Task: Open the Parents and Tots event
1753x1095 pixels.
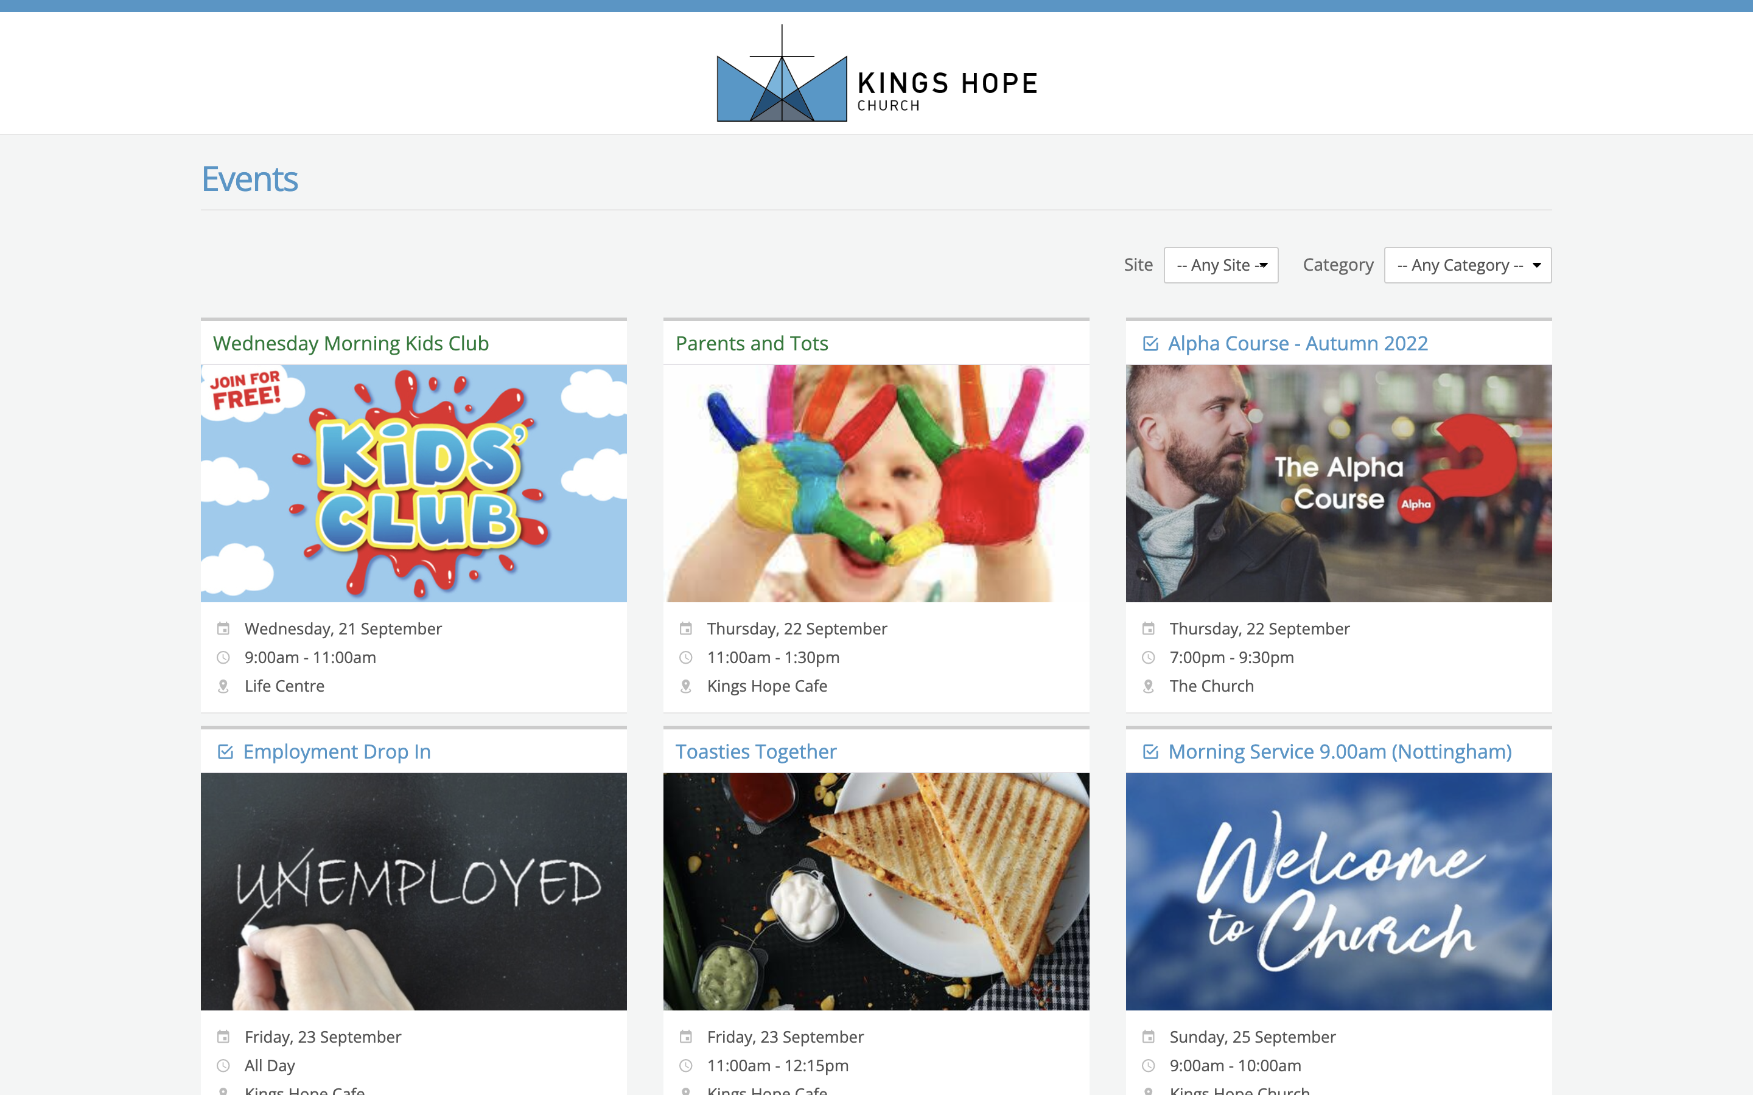Action: pyautogui.click(x=751, y=343)
